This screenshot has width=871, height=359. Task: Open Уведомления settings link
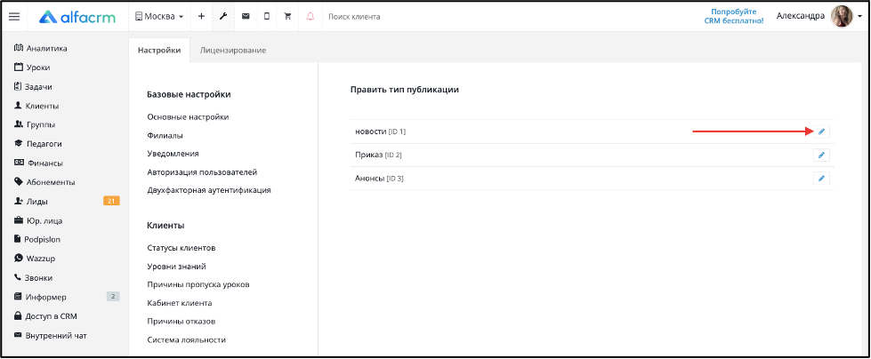pyautogui.click(x=173, y=154)
